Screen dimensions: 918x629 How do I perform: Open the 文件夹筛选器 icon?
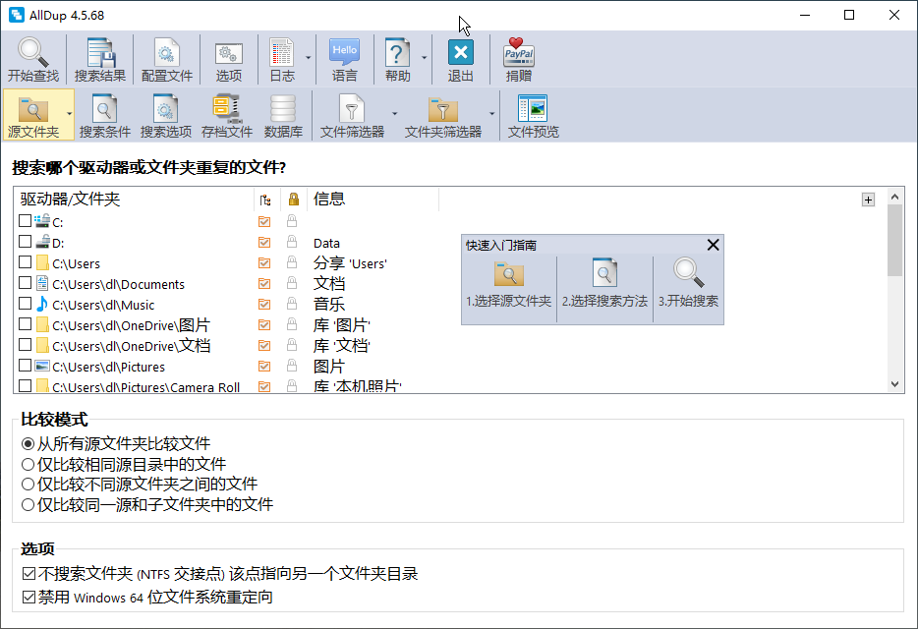click(443, 109)
